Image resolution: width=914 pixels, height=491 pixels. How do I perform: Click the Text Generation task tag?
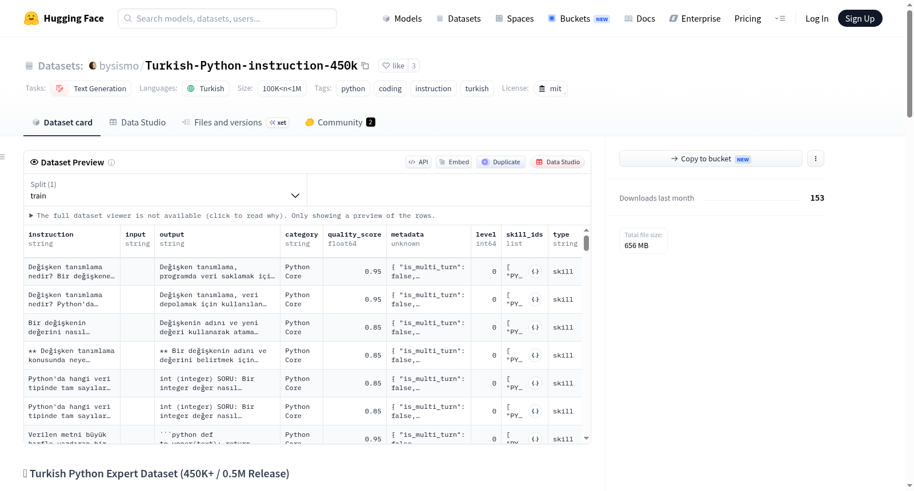(91, 88)
